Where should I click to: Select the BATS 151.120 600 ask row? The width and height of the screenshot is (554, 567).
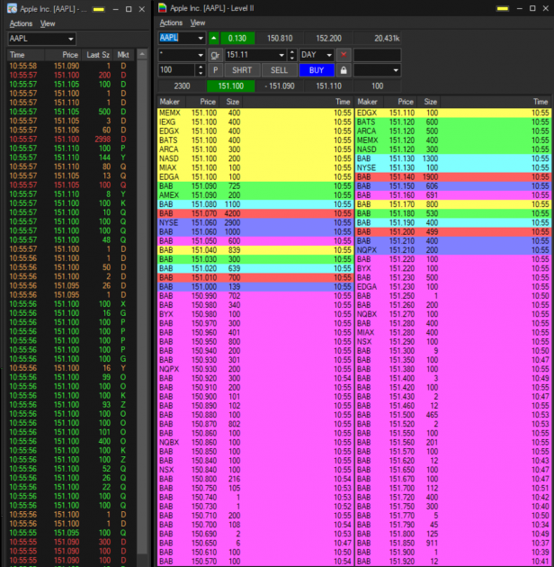coord(453,121)
